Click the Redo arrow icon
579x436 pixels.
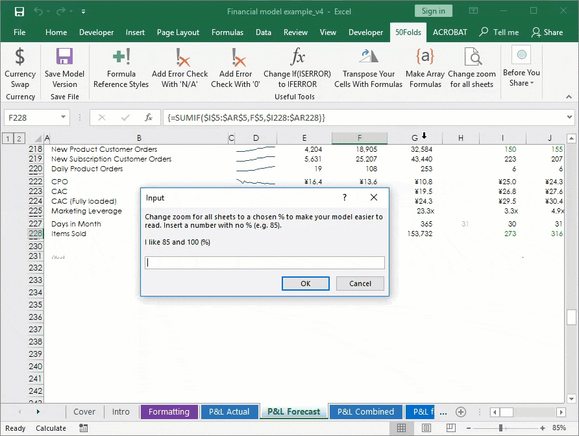[x=61, y=11]
